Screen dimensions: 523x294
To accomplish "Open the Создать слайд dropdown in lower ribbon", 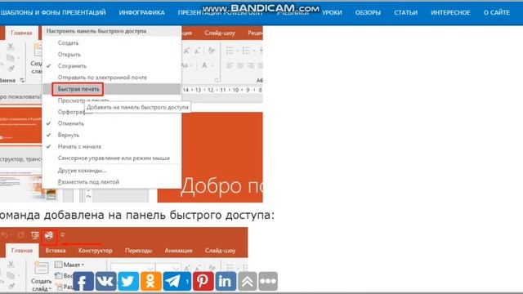I will pos(42,285).
